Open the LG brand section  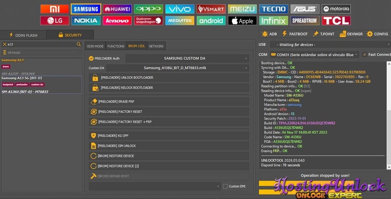click(55, 21)
